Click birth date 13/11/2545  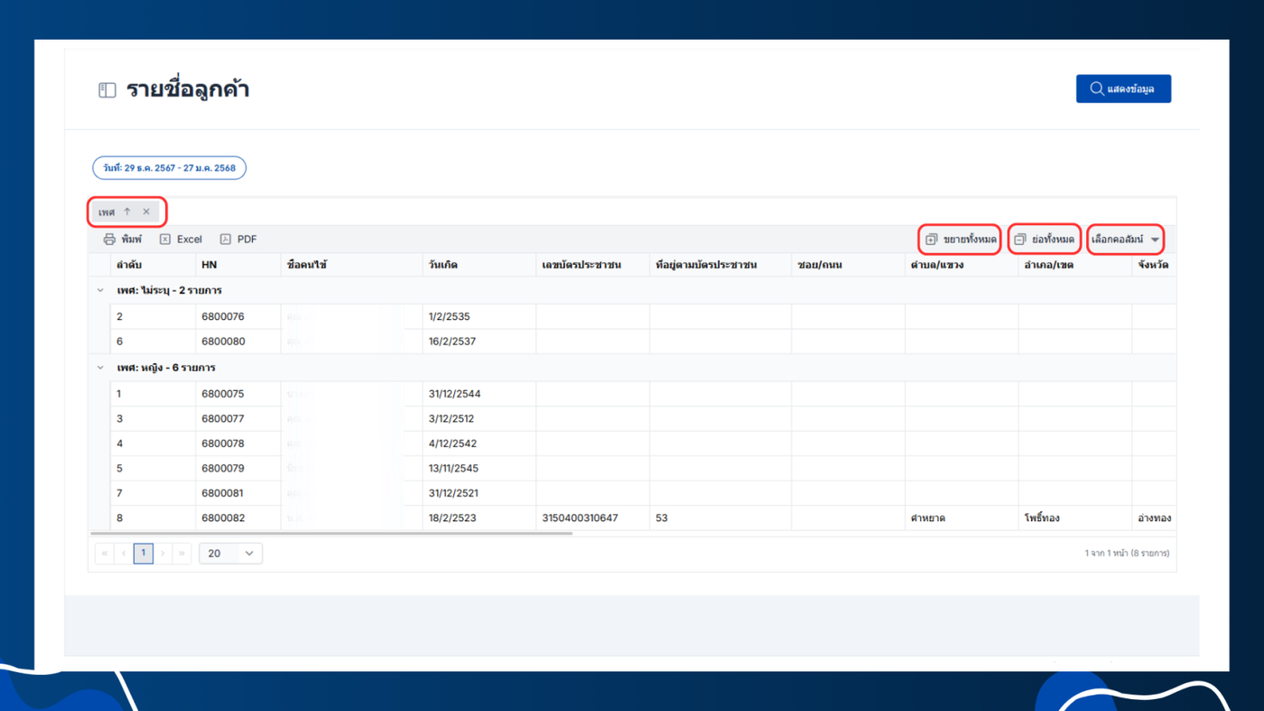479,469
